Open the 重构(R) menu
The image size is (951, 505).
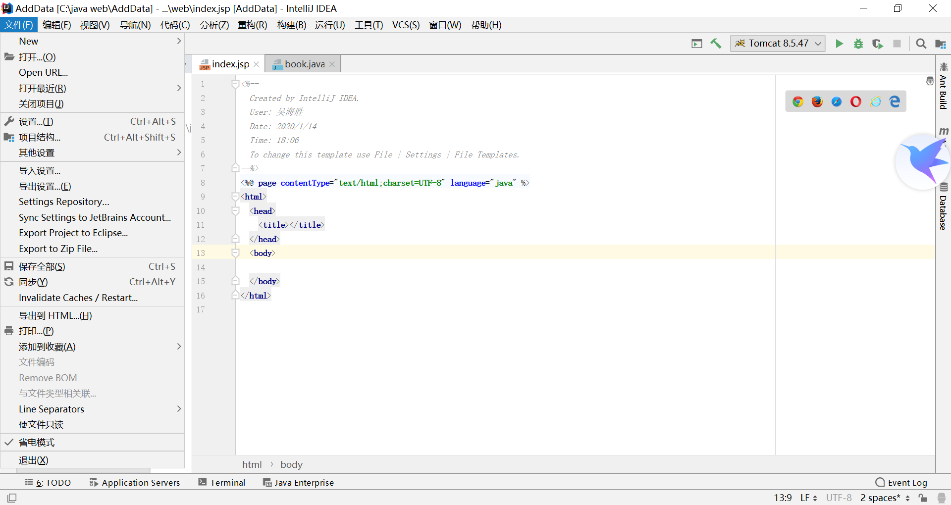252,25
